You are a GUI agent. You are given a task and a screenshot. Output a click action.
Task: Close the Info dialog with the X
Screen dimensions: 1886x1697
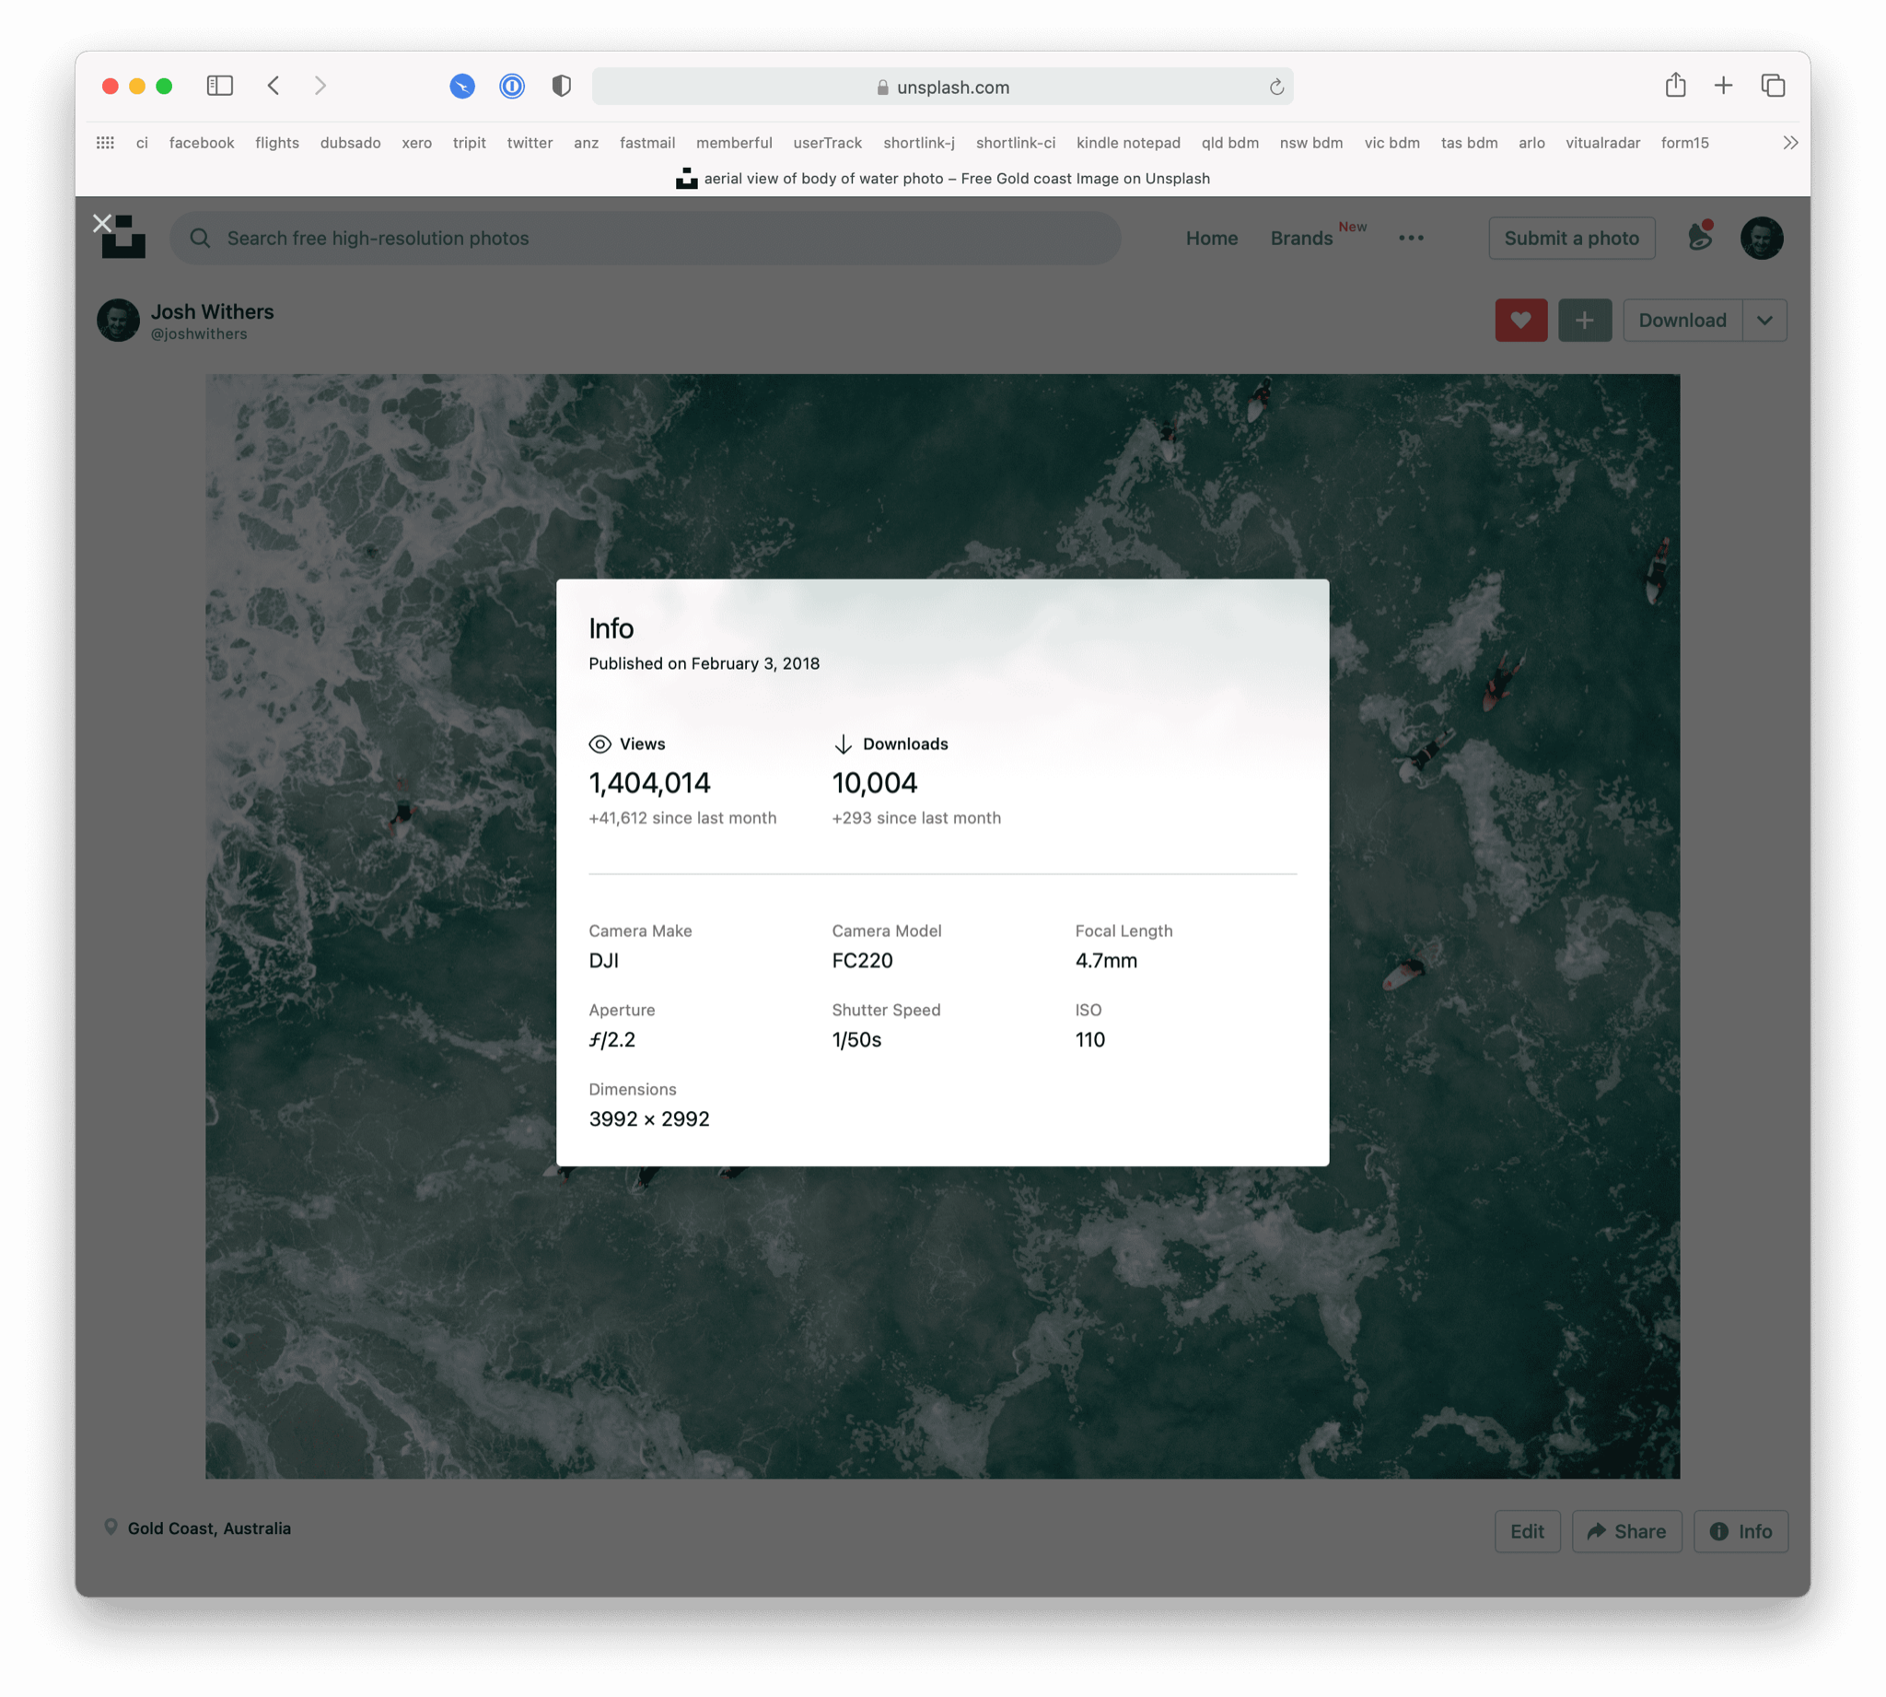click(x=102, y=224)
